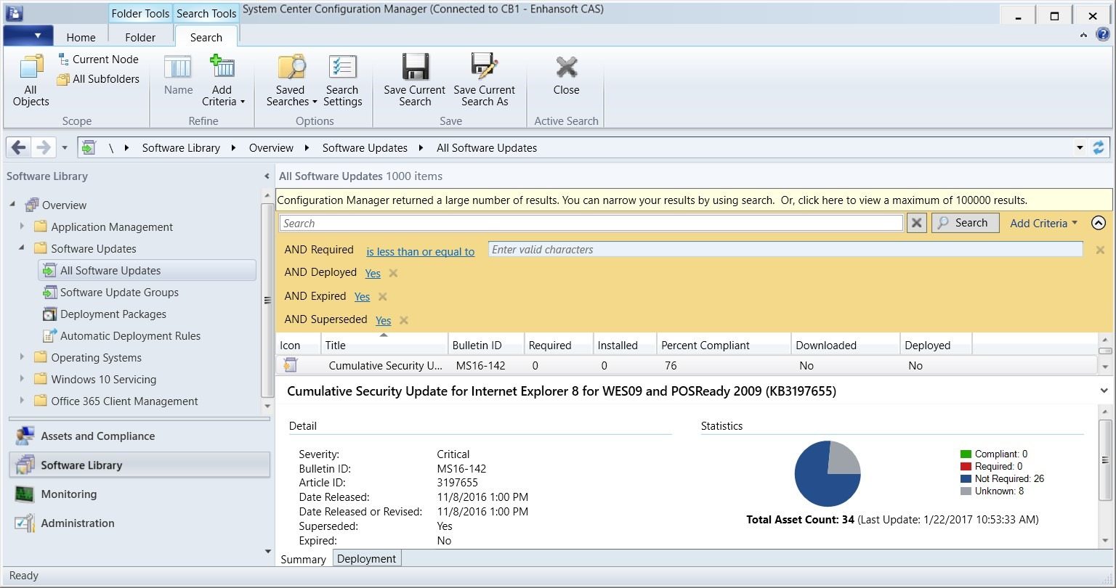Choose Current Node search scope
This screenshot has height=588, width=1116.
(x=99, y=60)
